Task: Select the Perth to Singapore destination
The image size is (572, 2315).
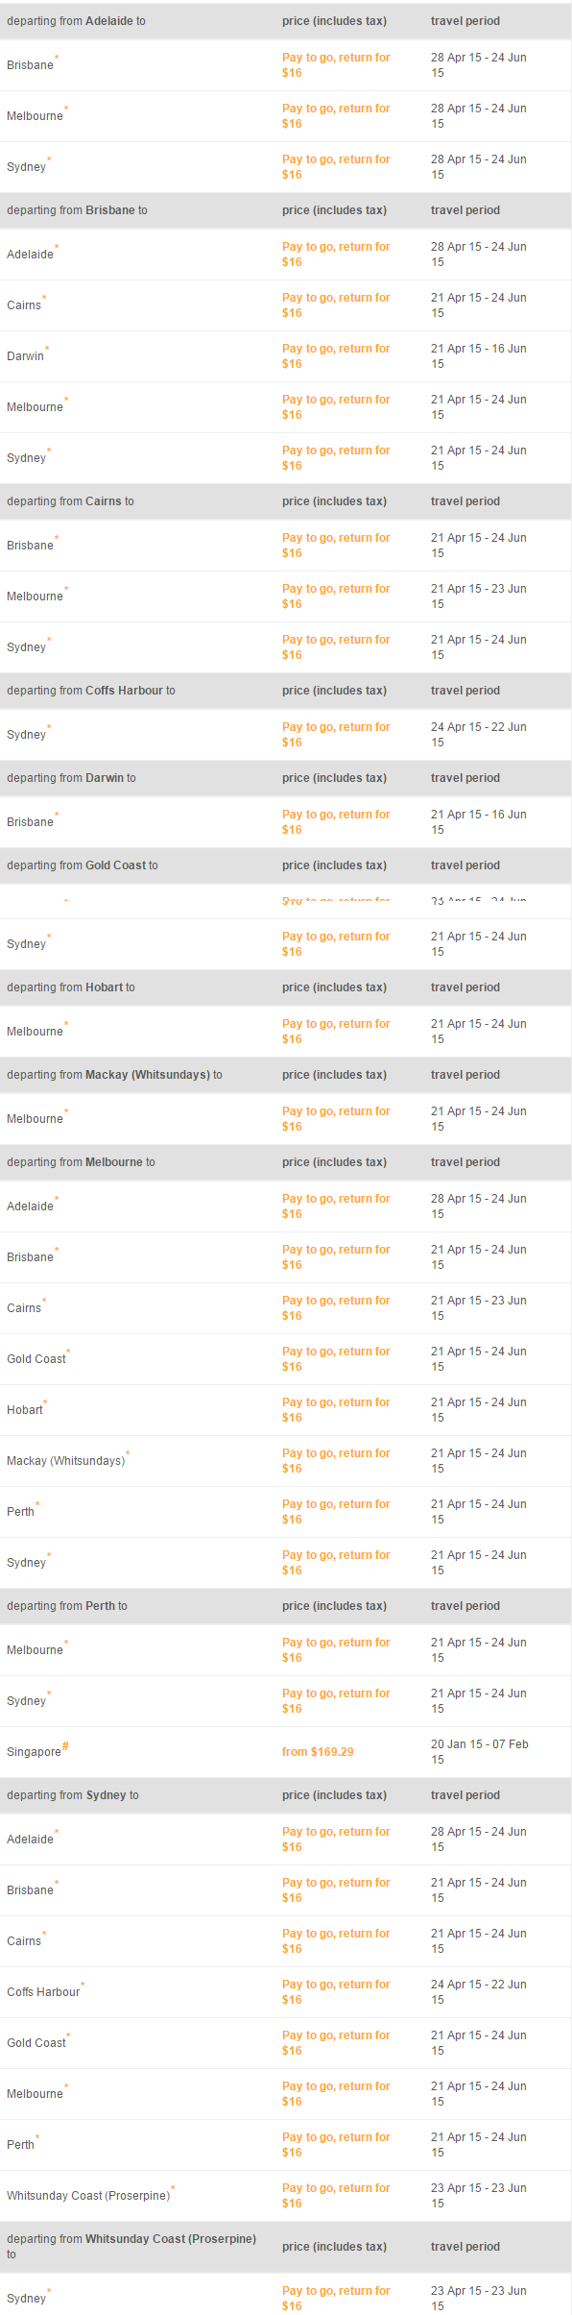Action: (34, 1752)
